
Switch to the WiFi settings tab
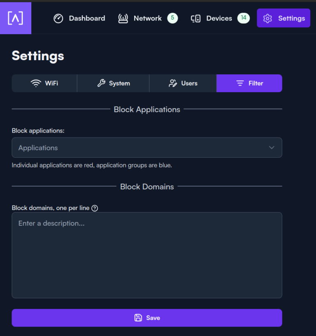point(44,83)
